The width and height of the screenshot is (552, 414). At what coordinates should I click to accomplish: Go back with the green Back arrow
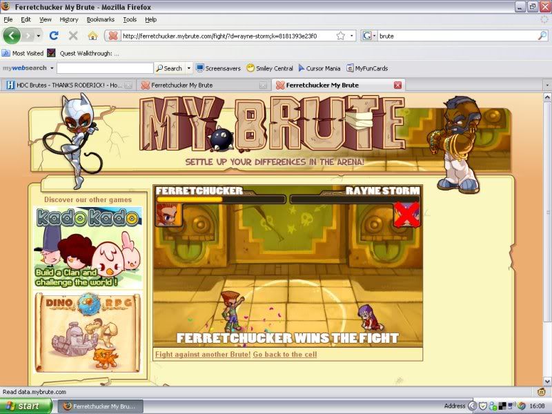pos(12,35)
